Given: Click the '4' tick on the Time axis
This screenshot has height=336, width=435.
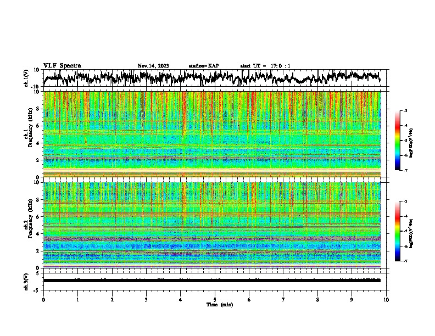Looking at the screenshot, I should click(x=181, y=300).
